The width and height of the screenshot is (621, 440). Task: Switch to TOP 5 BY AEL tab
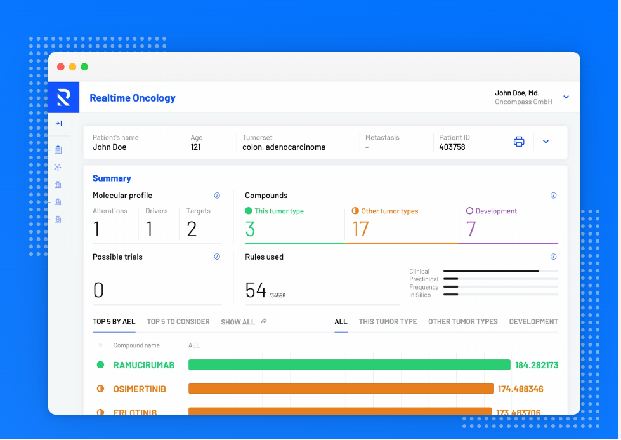coord(114,321)
